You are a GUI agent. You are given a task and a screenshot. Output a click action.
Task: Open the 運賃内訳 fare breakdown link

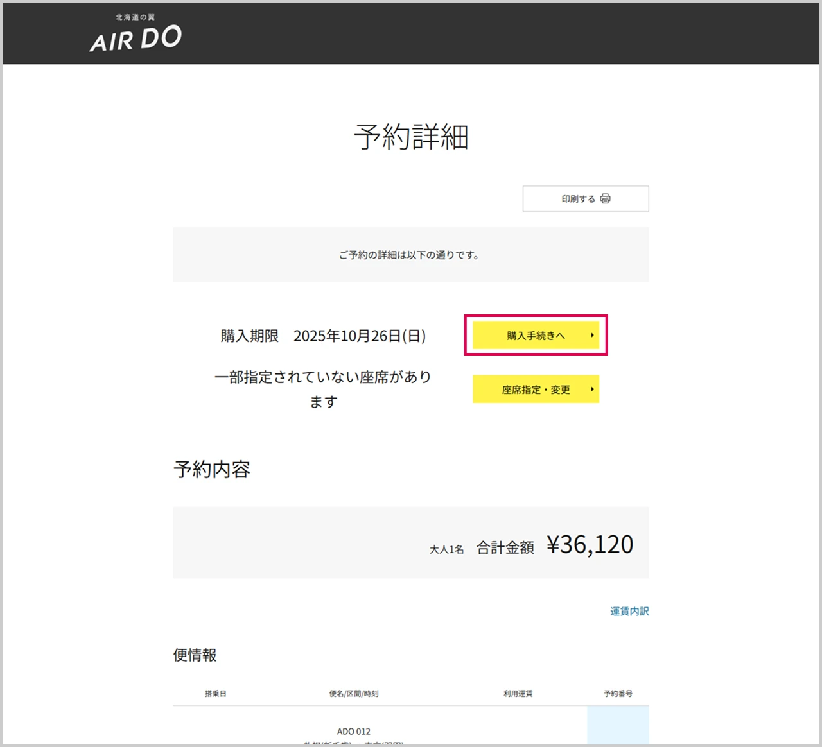629,612
